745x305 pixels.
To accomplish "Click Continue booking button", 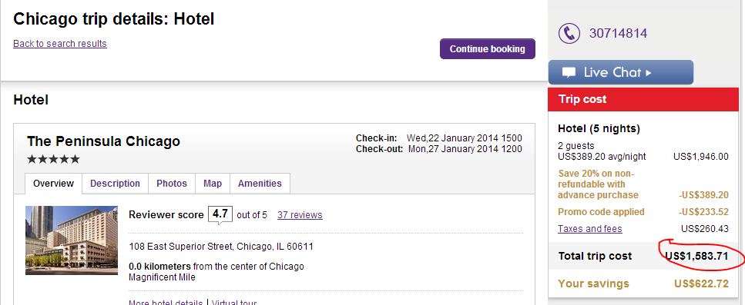I will click(x=488, y=48).
